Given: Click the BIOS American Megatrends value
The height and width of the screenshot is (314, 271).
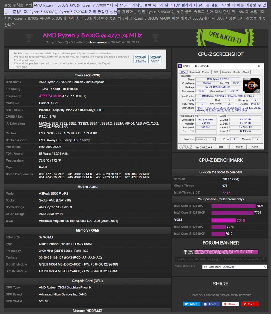Looking at the screenshot, I should [x=79, y=221].
